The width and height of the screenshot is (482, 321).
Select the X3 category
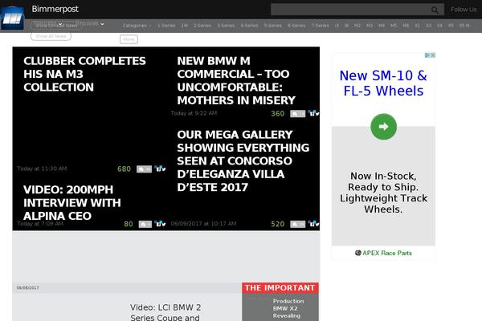428,26
